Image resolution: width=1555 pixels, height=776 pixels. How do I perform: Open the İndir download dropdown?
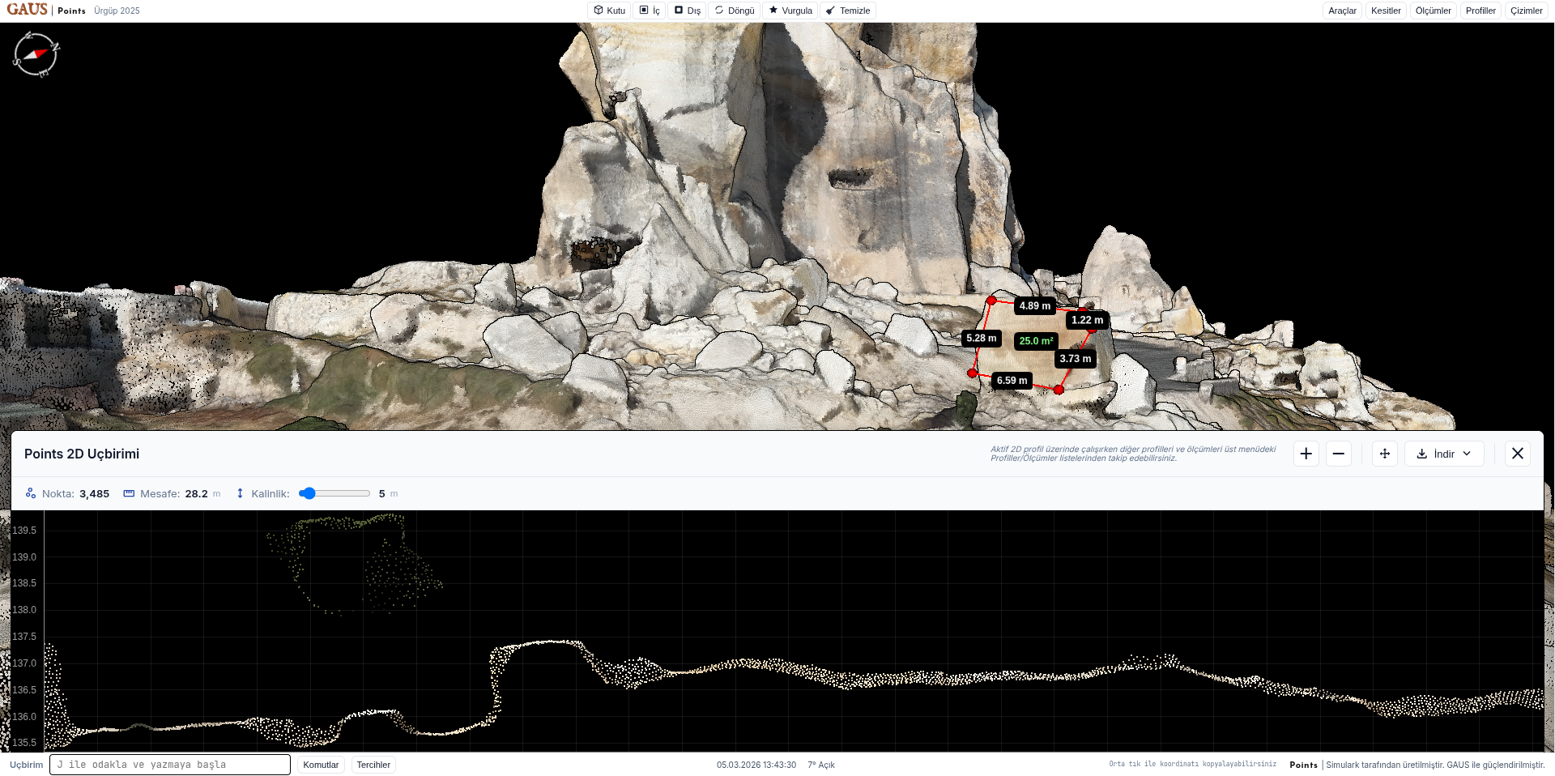pos(1444,454)
